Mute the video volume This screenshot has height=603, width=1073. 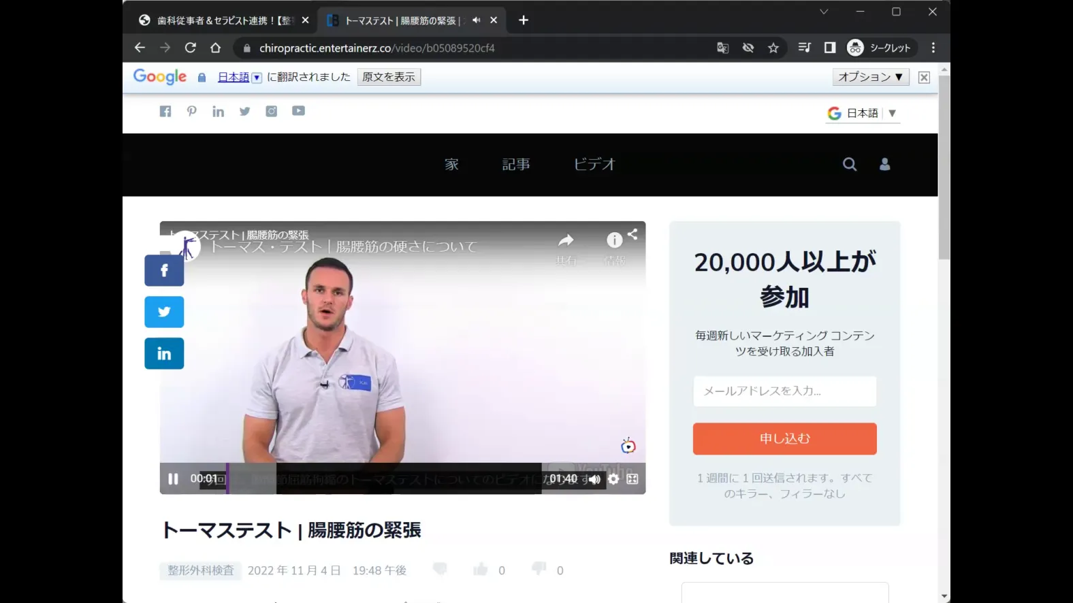[594, 480]
